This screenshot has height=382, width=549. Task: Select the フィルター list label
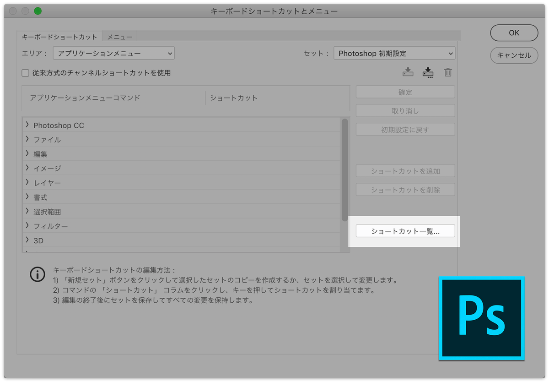(51, 226)
